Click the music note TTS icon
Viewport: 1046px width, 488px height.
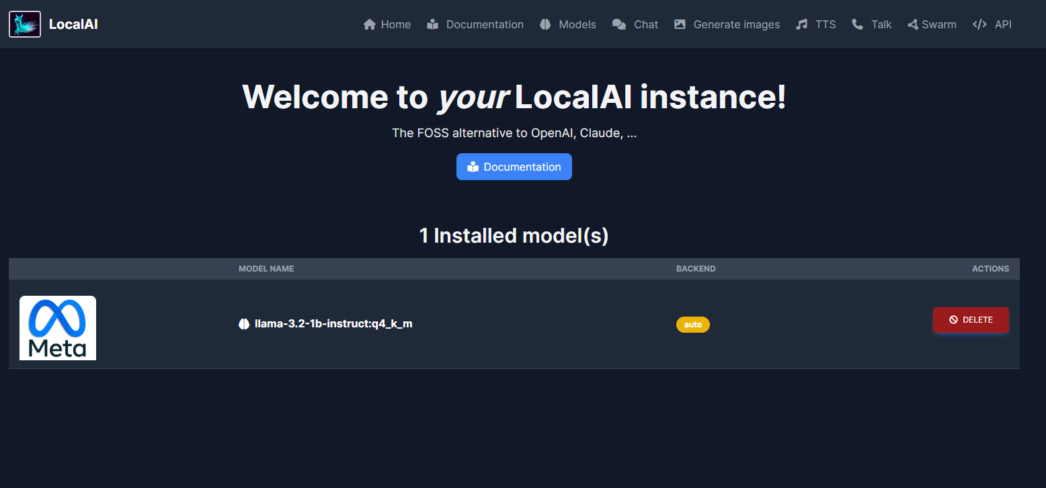801,24
